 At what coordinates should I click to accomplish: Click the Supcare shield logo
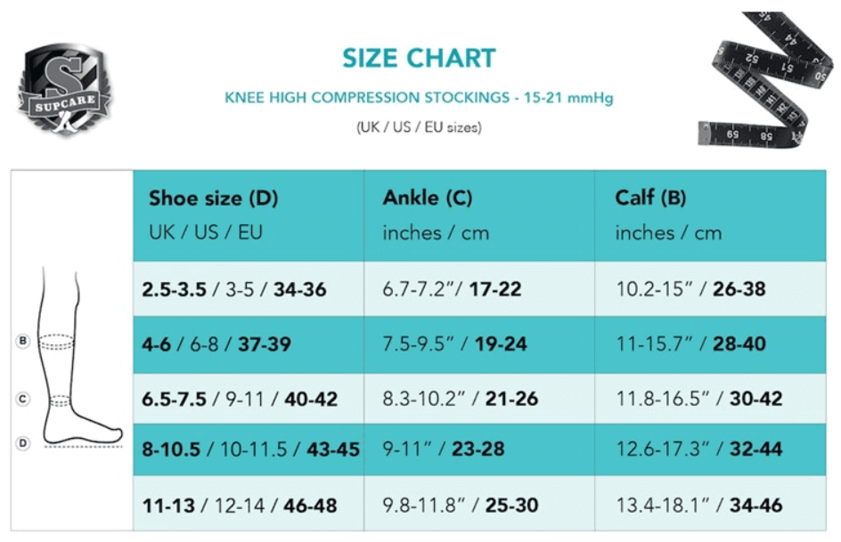(65, 90)
